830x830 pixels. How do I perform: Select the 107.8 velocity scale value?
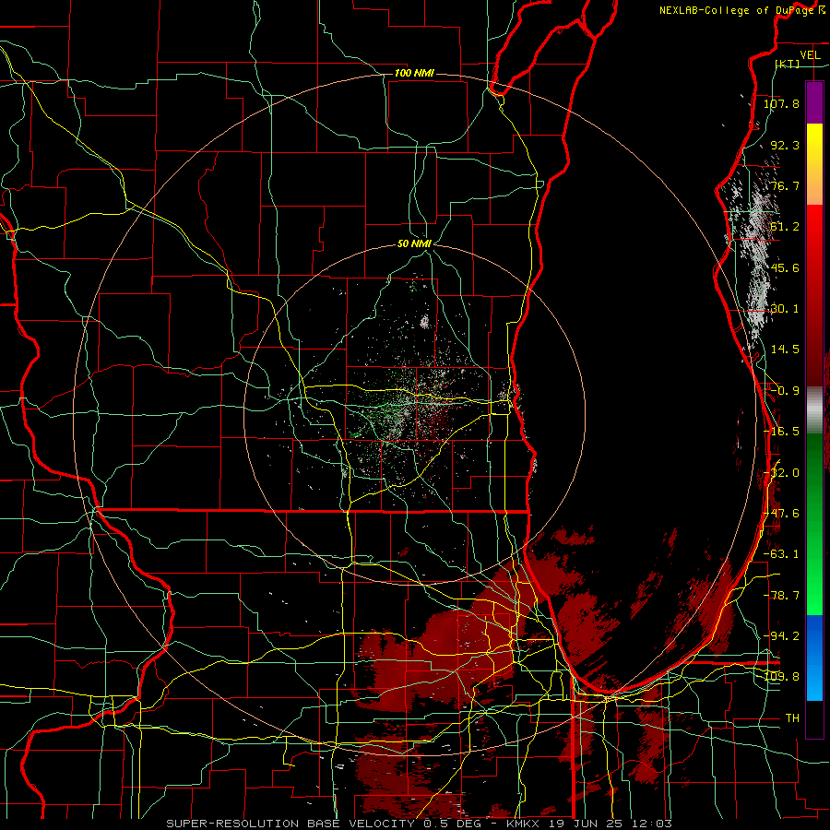click(781, 103)
